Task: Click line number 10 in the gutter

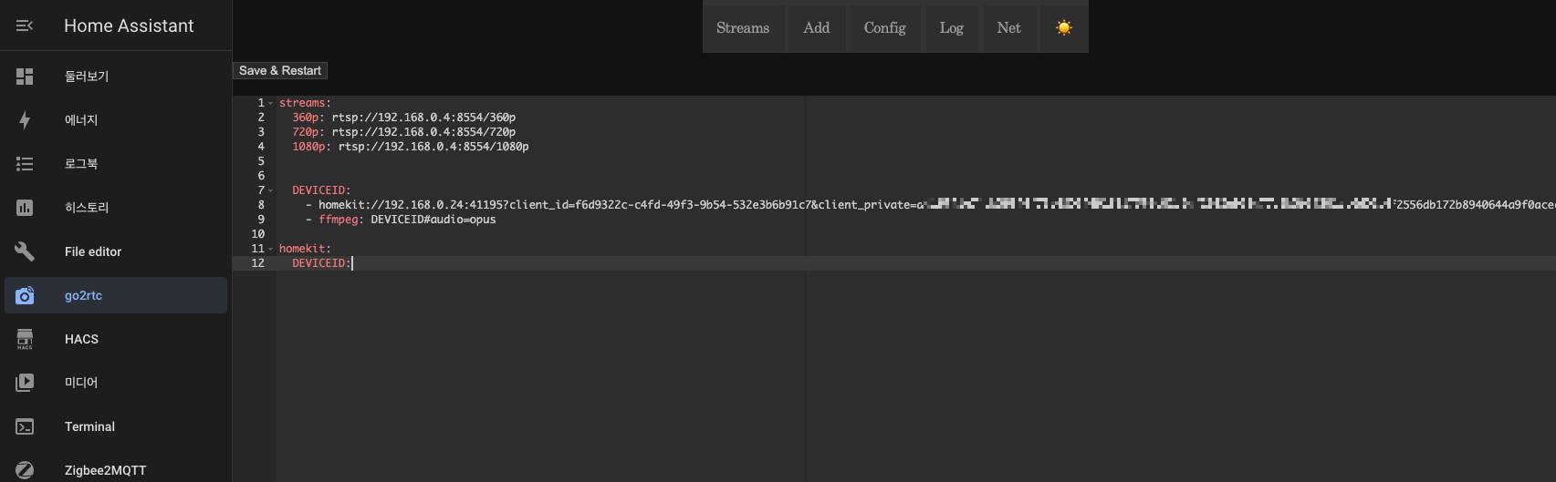Action: pyautogui.click(x=257, y=234)
